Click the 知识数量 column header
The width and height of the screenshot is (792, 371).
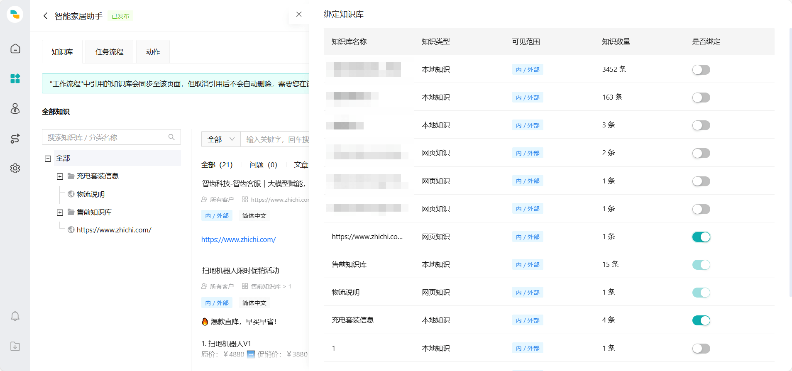click(616, 41)
